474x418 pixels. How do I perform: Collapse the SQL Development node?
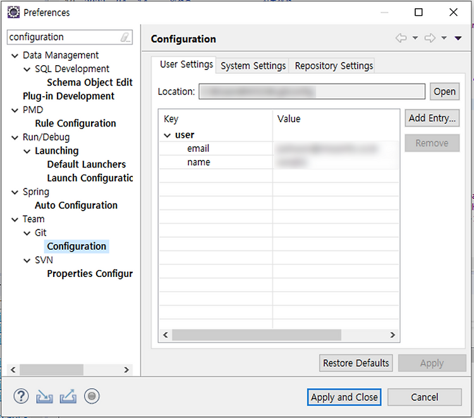pos(27,70)
